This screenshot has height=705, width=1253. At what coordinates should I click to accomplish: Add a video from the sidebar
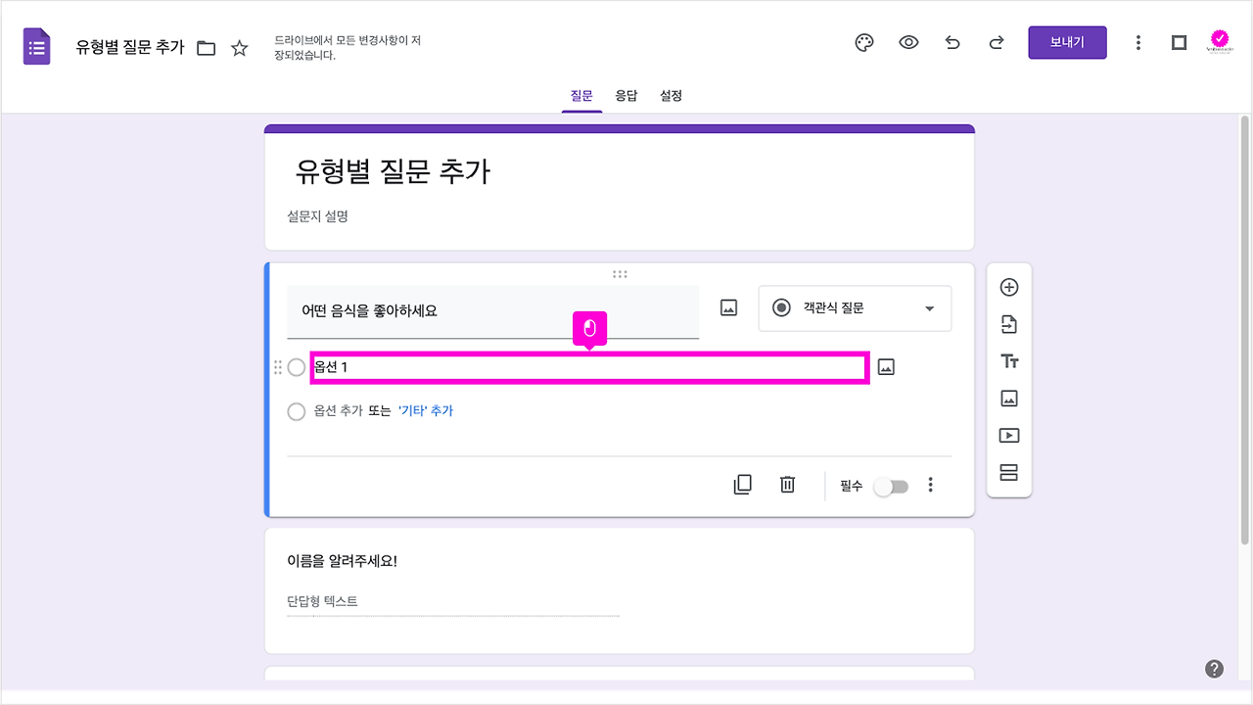tap(1008, 435)
